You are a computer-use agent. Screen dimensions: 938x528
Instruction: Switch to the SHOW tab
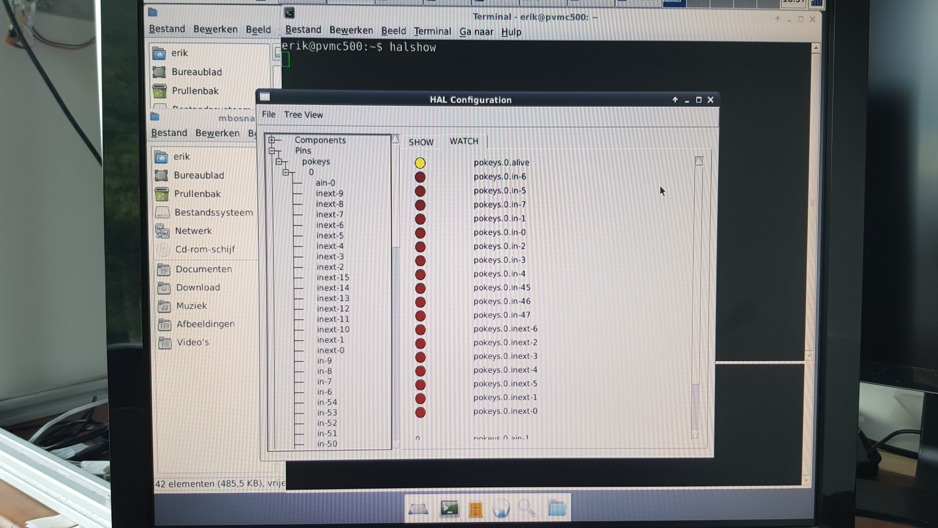421,142
